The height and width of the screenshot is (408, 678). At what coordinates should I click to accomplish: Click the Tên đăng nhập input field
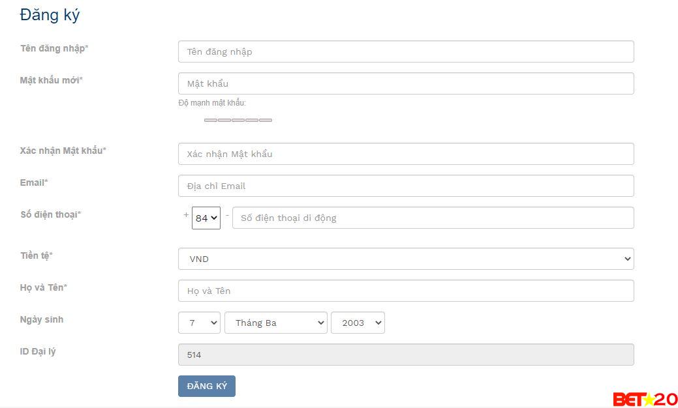pyautogui.click(x=405, y=51)
